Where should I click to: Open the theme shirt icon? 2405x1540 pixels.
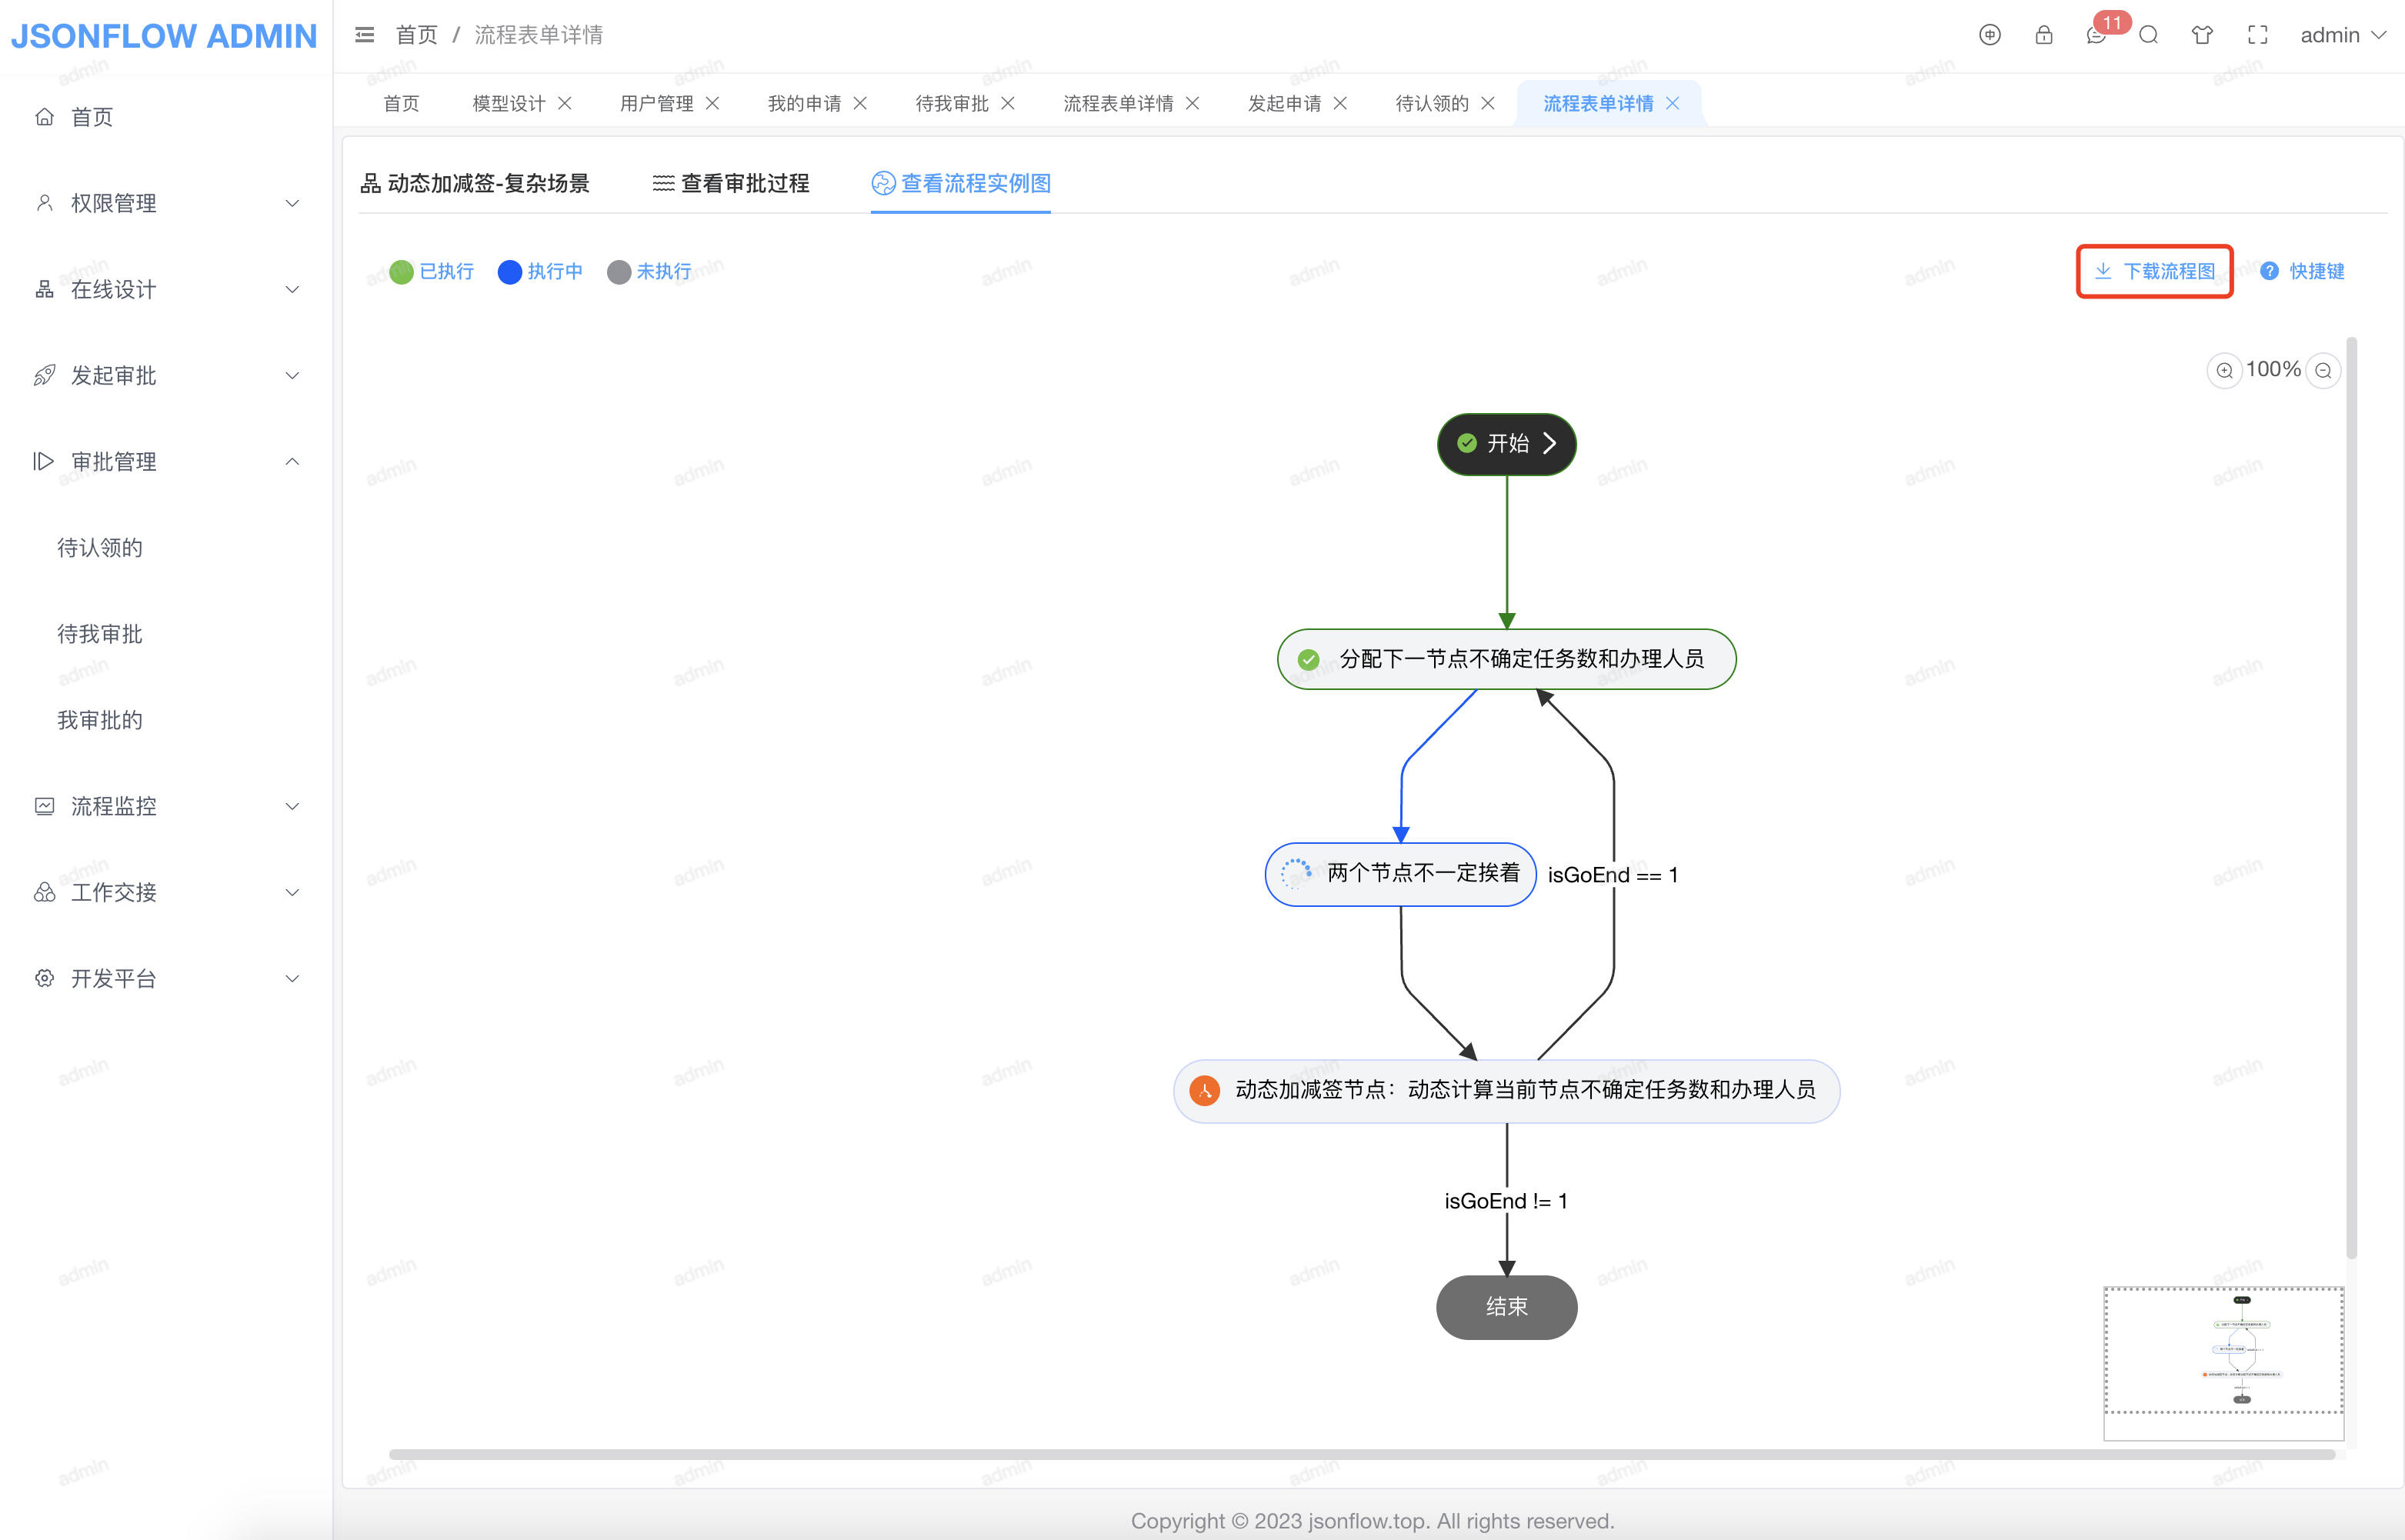[x=2202, y=35]
